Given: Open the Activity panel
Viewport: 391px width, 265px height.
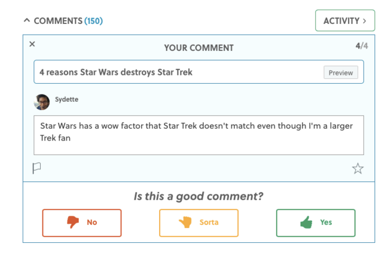Looking at the screenshot, I should pyautogui.click(x=344, y=21).
